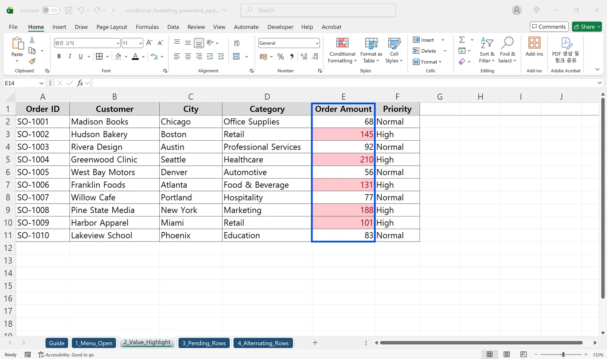Open the 4_Alternating_Rows sheet tab
Image resolution: width=607 pixels, height=359 pixels.
(263, 343)
